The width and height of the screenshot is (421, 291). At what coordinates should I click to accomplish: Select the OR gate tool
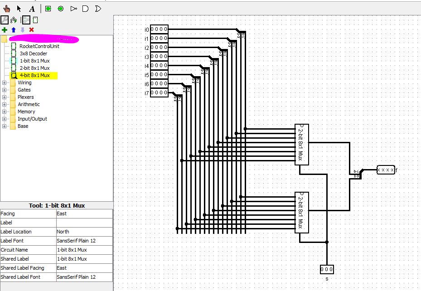pyautogui.click(x=98, y=9)
